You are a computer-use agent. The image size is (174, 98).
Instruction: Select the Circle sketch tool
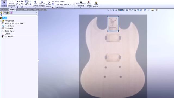coord(22,2)
